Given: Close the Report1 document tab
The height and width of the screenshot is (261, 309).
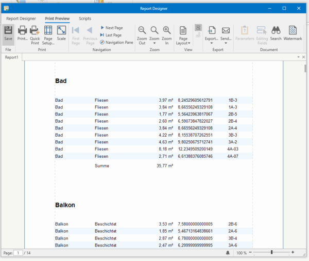Looking at the screenshot, I should click(303, 57).
